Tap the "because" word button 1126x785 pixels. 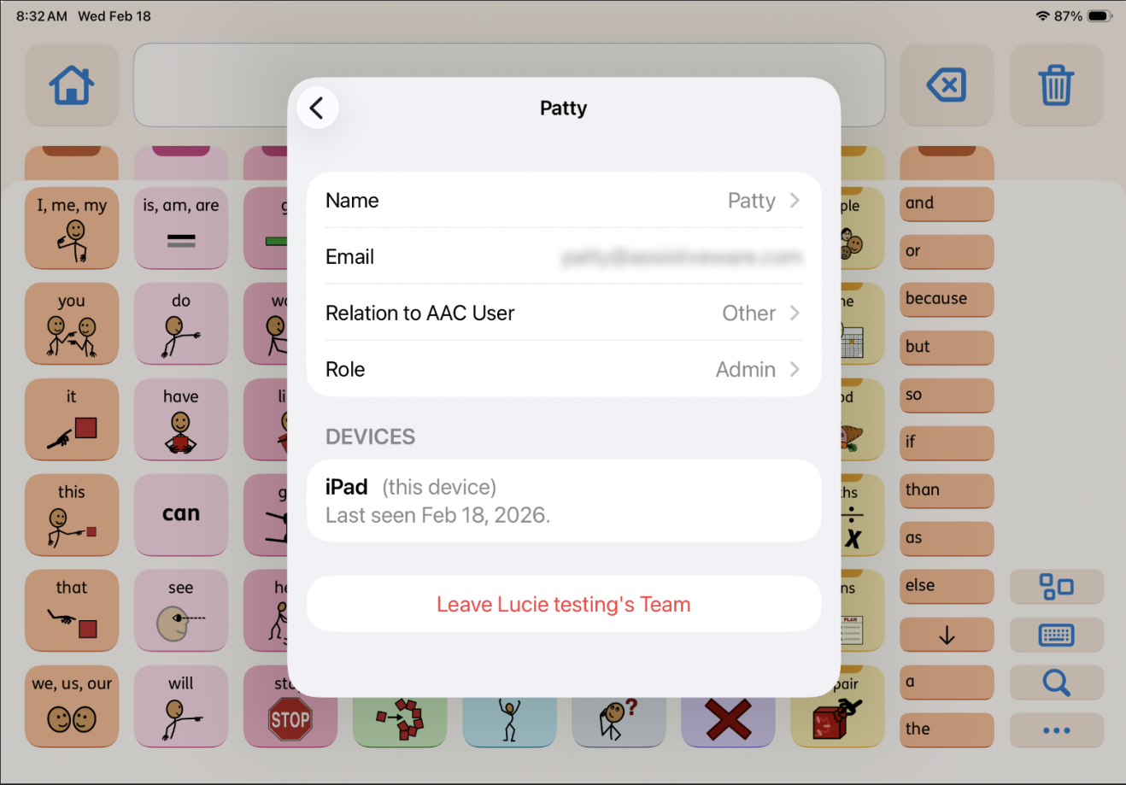click(x=946, y=299)
